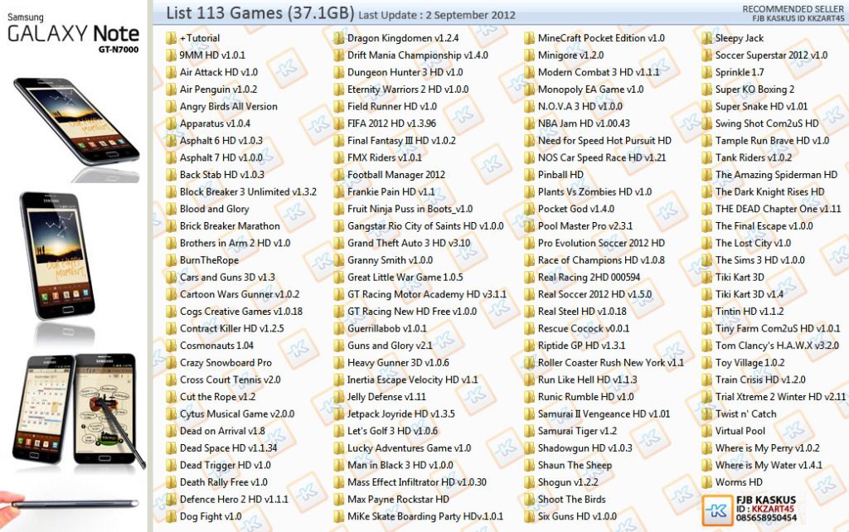This screenshot has height=532, width=849.
Task: Open Where is My Water v1.4.1
Action: 769,466
